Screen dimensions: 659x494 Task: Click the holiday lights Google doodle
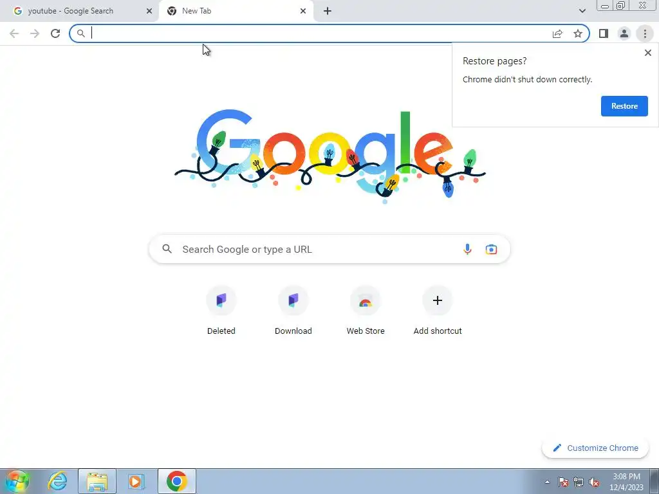click(x=330, y=156)
